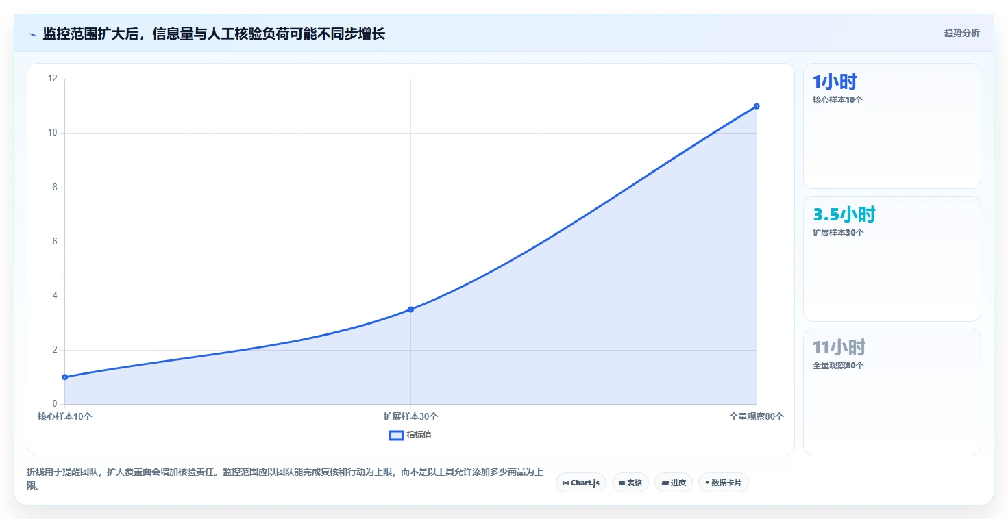Screen dimensions: 1008x519
Task: Open the 11小时 stat card
Action: point(892,392)
